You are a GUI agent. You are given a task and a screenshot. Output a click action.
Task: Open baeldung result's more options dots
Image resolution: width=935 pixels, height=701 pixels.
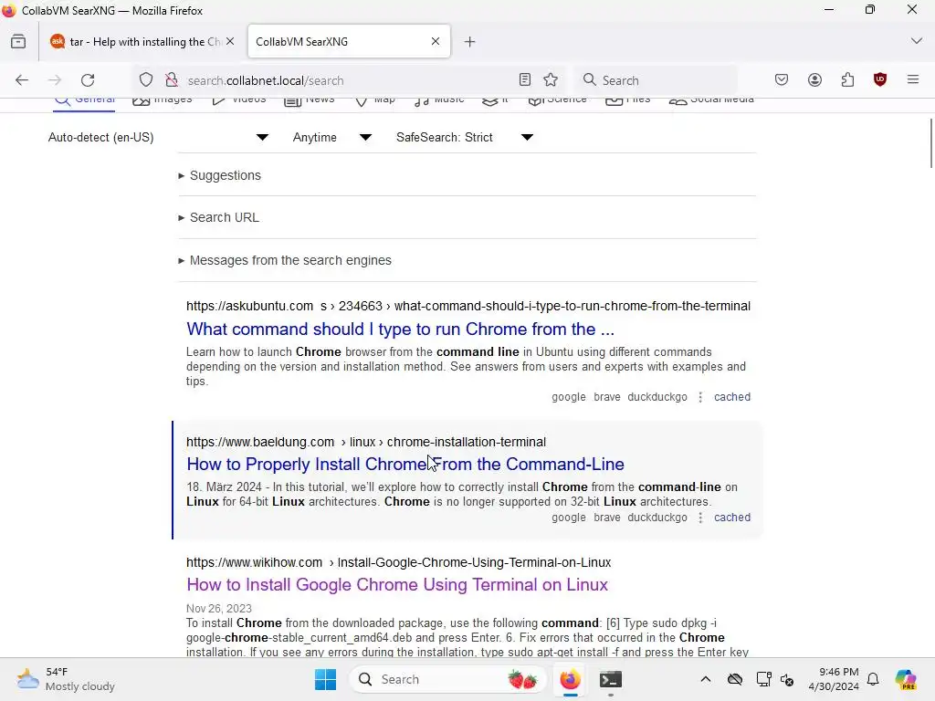click(x=700, y=518)
